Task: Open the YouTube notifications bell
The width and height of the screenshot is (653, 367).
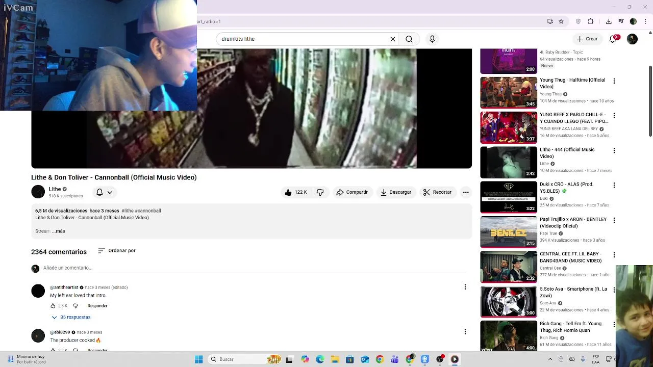Action: pos(614,39)
